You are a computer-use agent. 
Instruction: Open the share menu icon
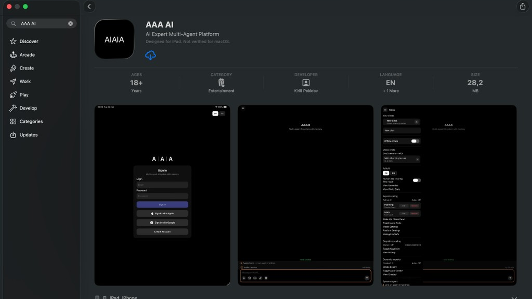(x=522, y=6)
